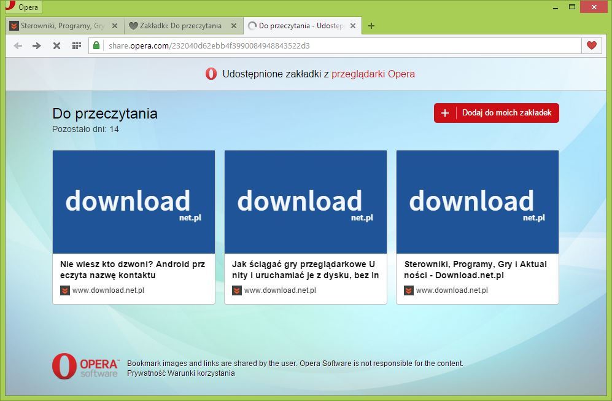
Task: Open the Warunki korzystania link
Action: [x=201, y=373]
